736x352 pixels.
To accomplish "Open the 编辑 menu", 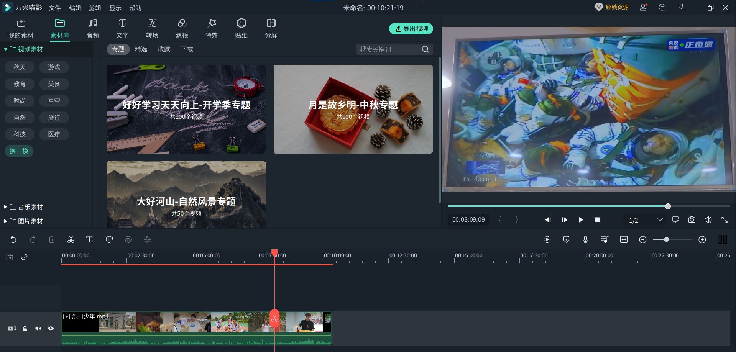I will point(75,8).
